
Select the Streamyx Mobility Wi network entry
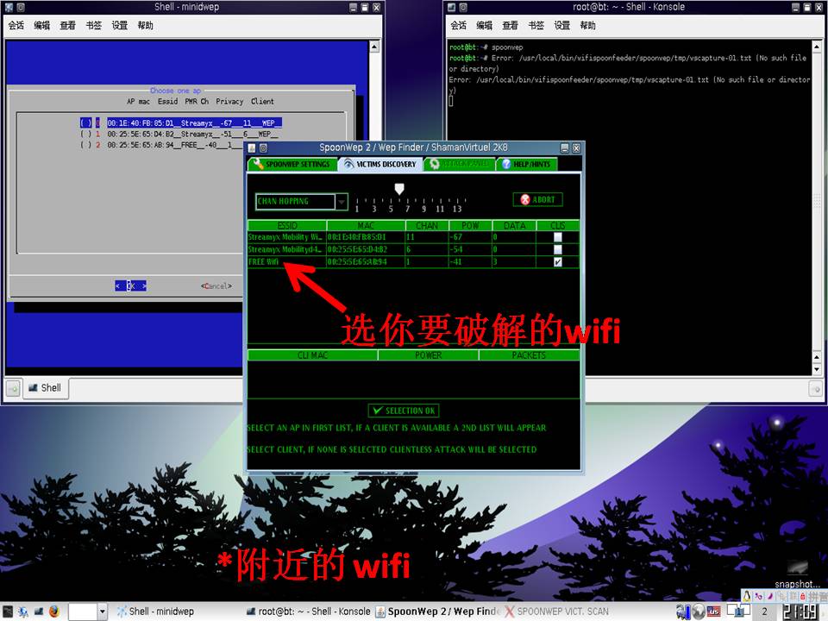point(285,237)
